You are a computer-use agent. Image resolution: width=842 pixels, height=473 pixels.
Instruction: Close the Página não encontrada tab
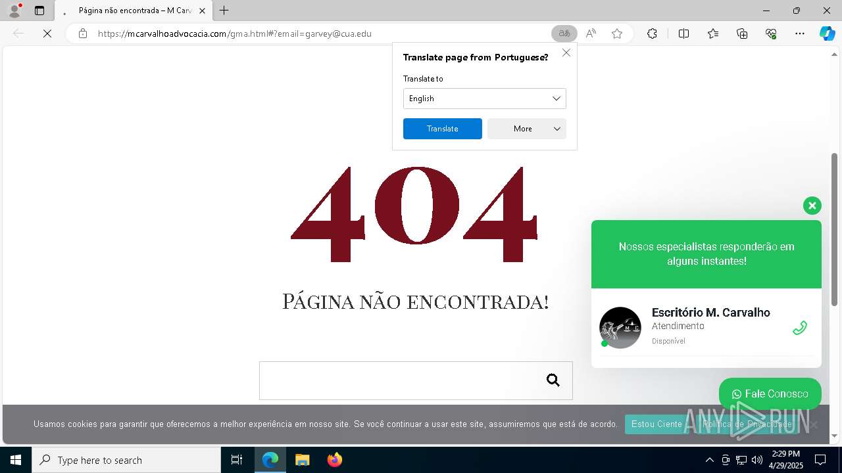202,11
